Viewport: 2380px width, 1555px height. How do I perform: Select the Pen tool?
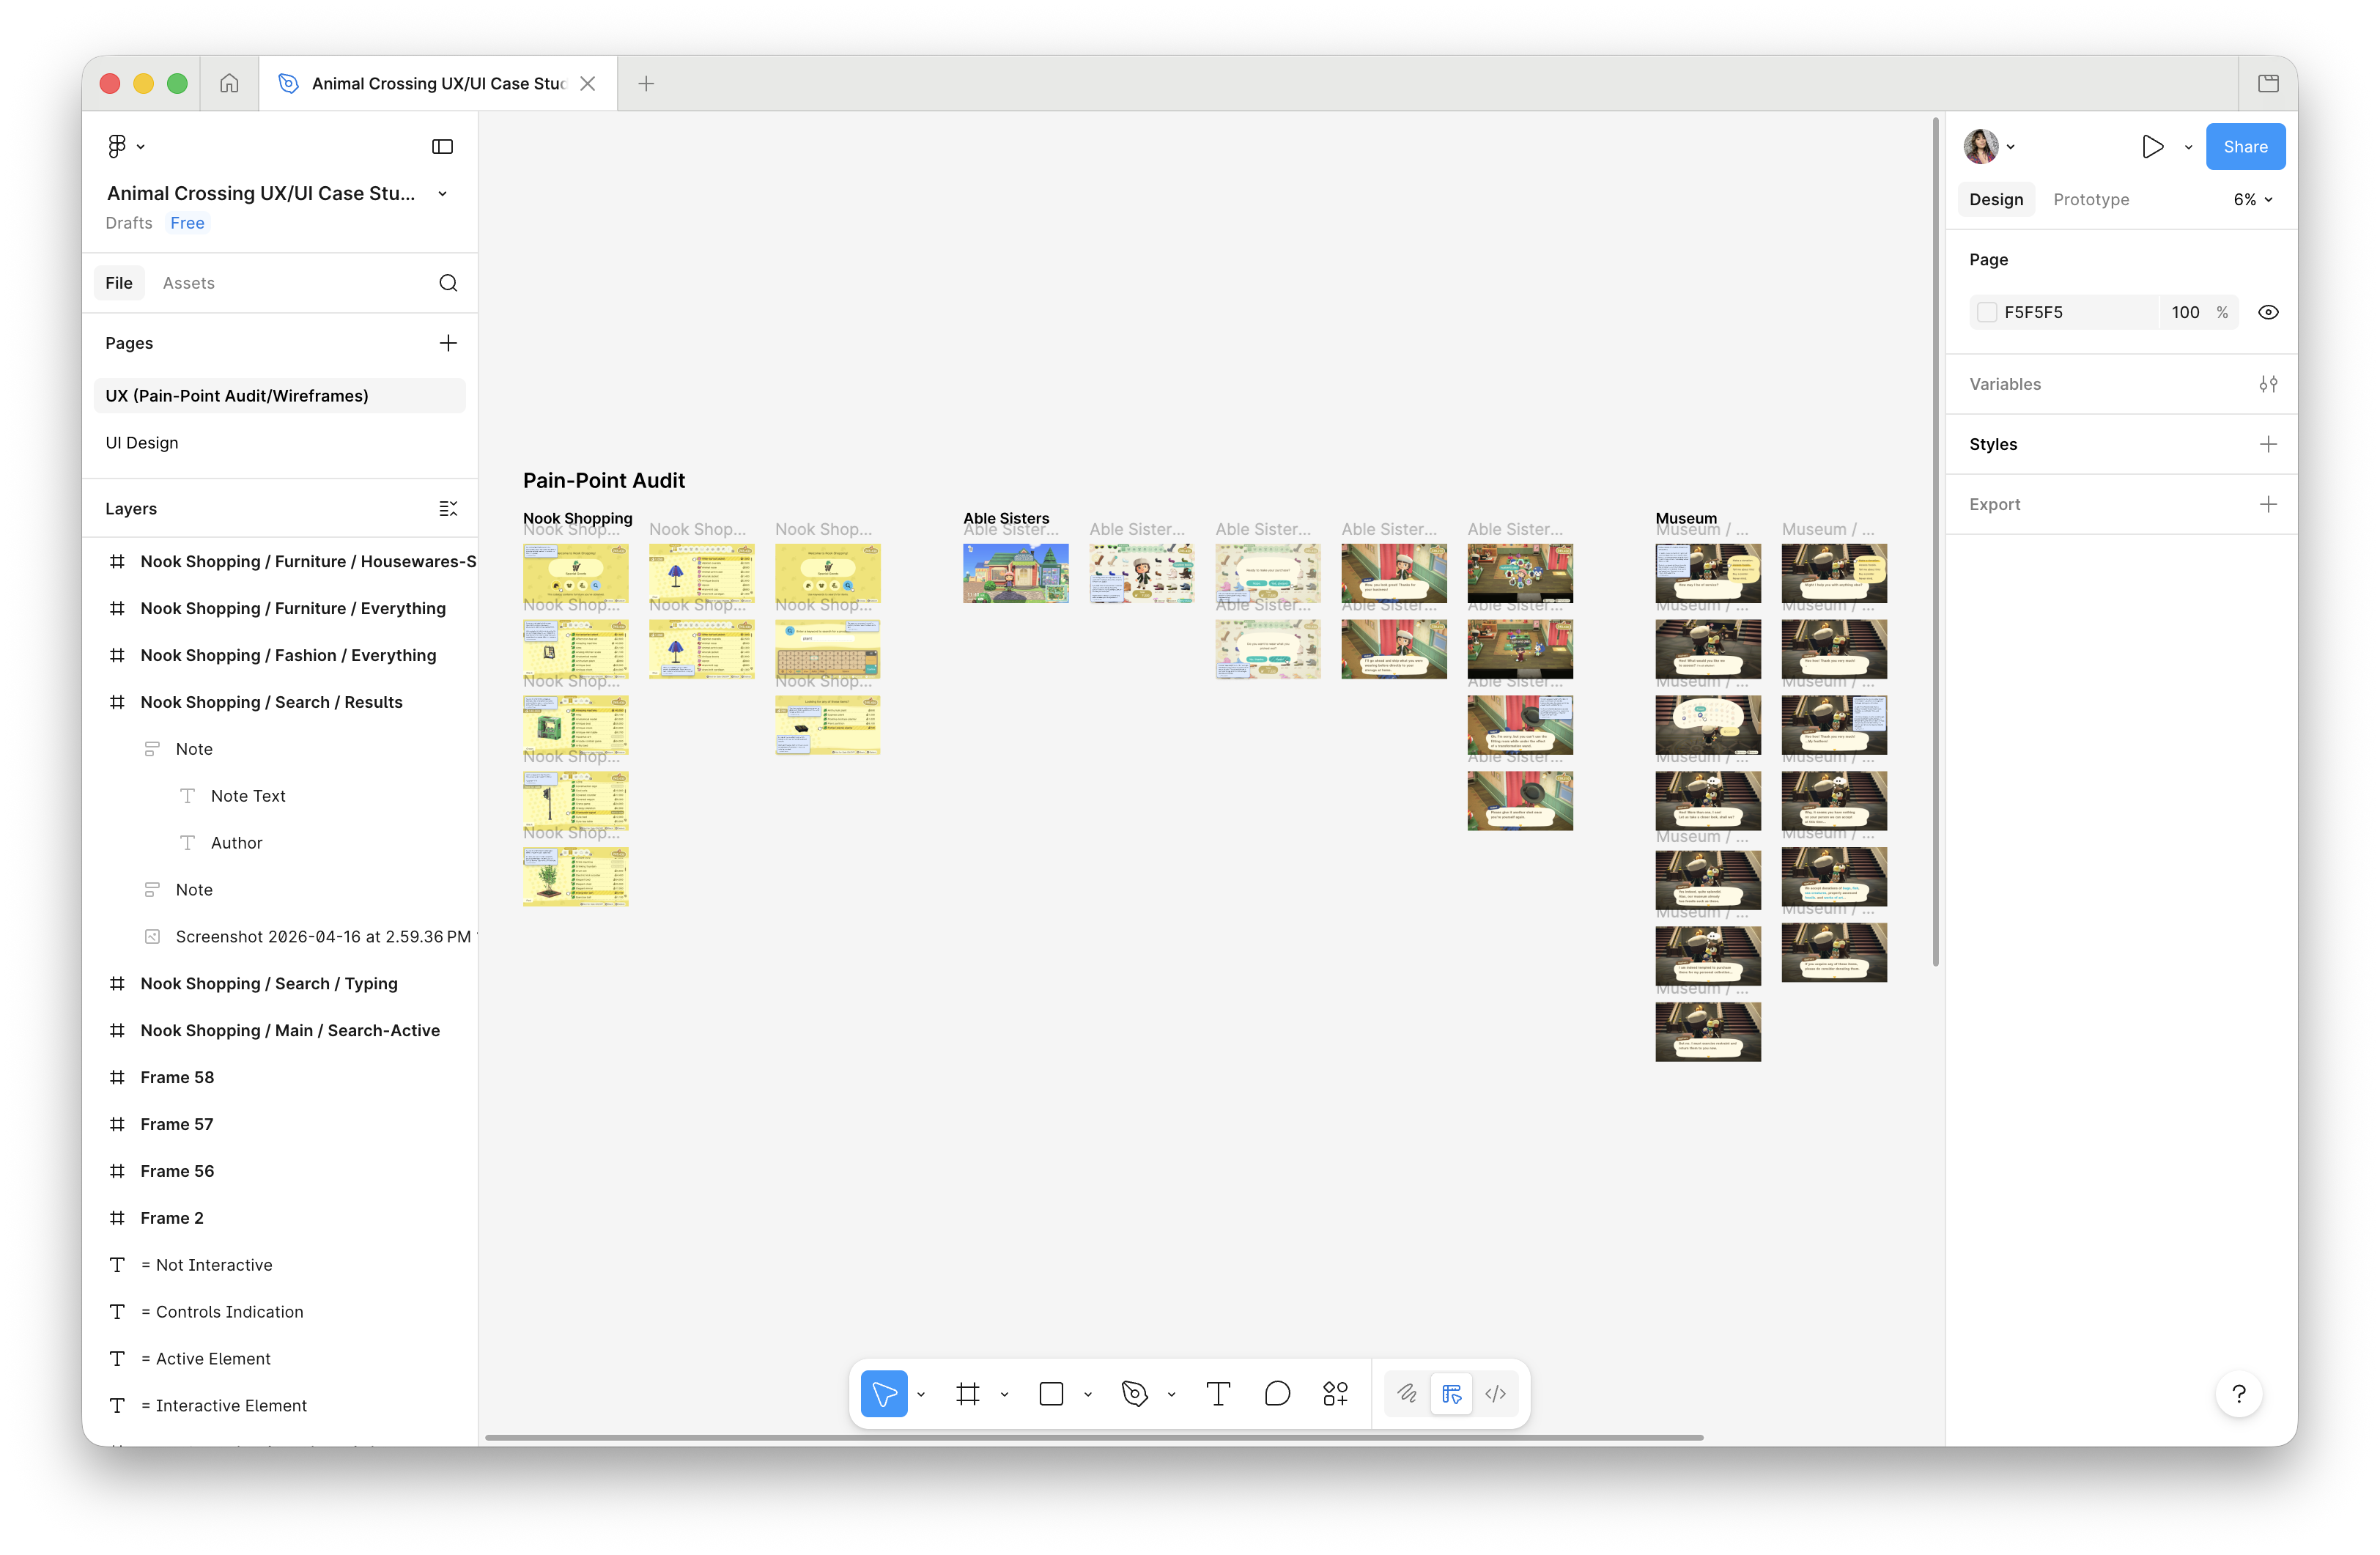tap(1134, 1393)
